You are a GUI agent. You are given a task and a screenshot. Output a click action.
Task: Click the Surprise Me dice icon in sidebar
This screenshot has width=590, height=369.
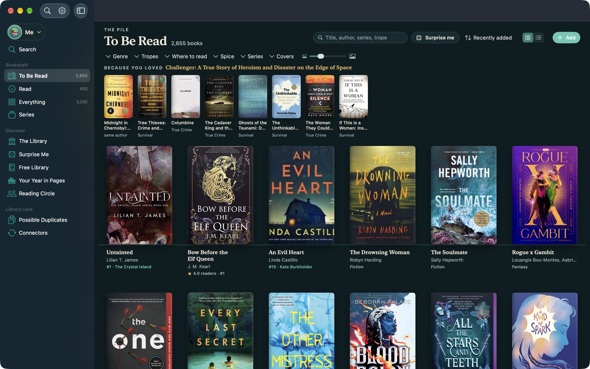coord(12,154)
